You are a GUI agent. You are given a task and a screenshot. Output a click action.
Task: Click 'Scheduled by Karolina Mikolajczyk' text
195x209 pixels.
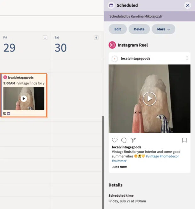[136, 16]
